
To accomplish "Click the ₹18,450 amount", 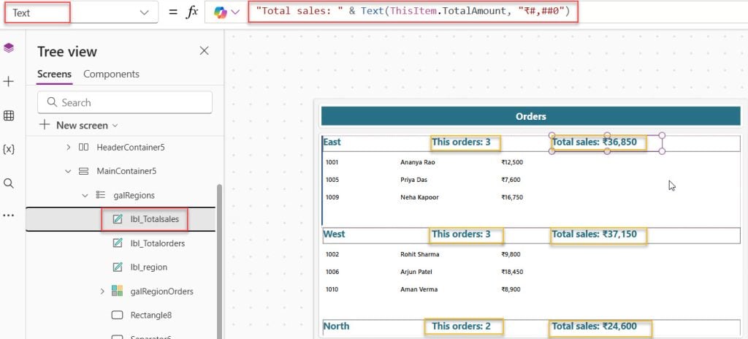I will pyautogui.click(x=512, y=273).
